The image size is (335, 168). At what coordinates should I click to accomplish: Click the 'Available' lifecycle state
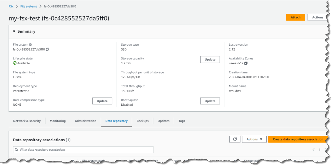click(x=21, y=63)
